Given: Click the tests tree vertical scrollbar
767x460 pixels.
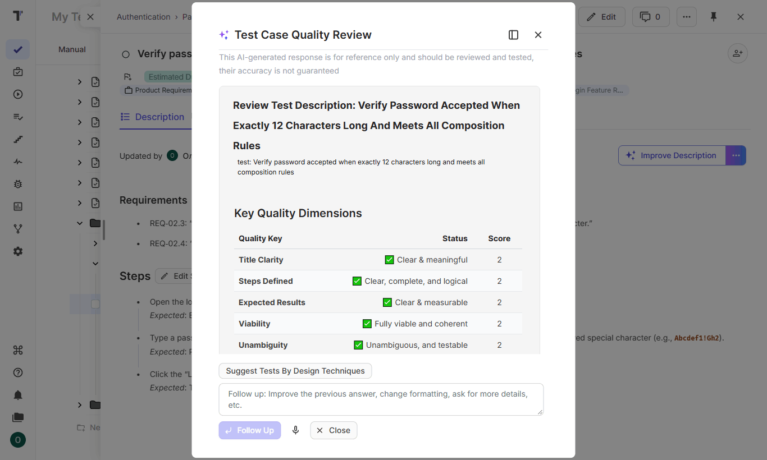Looking at the screenshot, I should tap(104, 230).
